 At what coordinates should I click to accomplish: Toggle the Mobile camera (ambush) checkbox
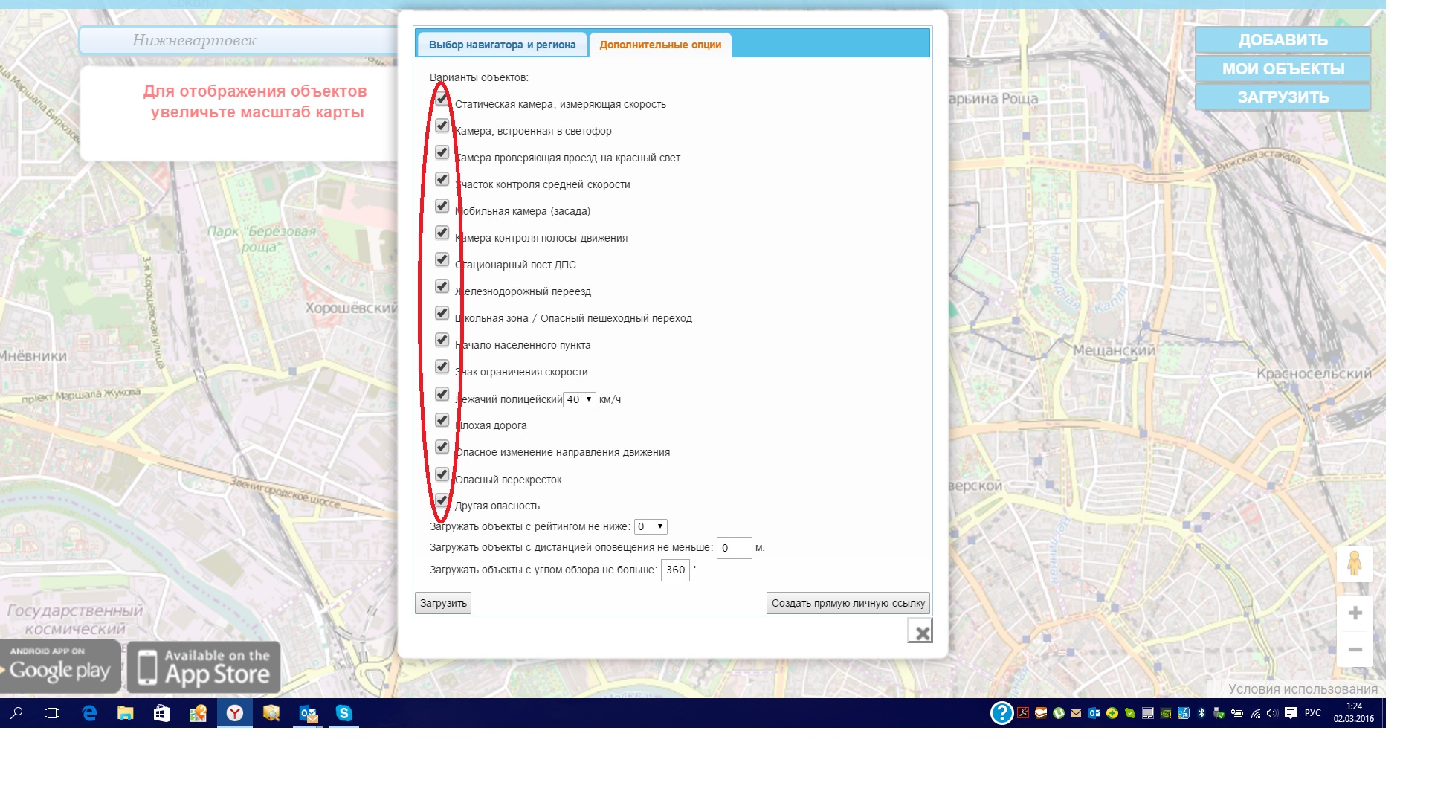[x=442, y=207]
